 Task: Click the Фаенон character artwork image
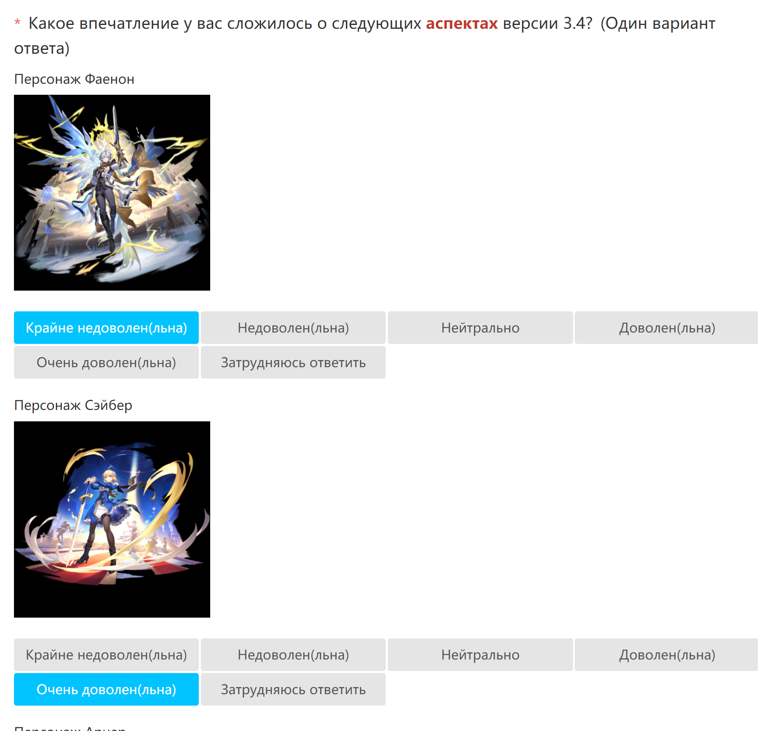coord(112,192)
